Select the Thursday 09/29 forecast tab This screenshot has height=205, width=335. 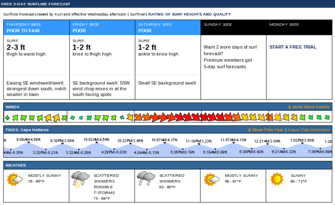(36, 28)
